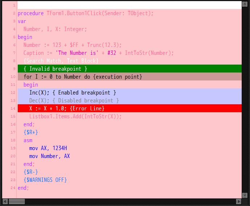Viewport: 250px width, 206px height.
Task: Click the horizontal scrollbar thumb
Action: coord(17,201)
